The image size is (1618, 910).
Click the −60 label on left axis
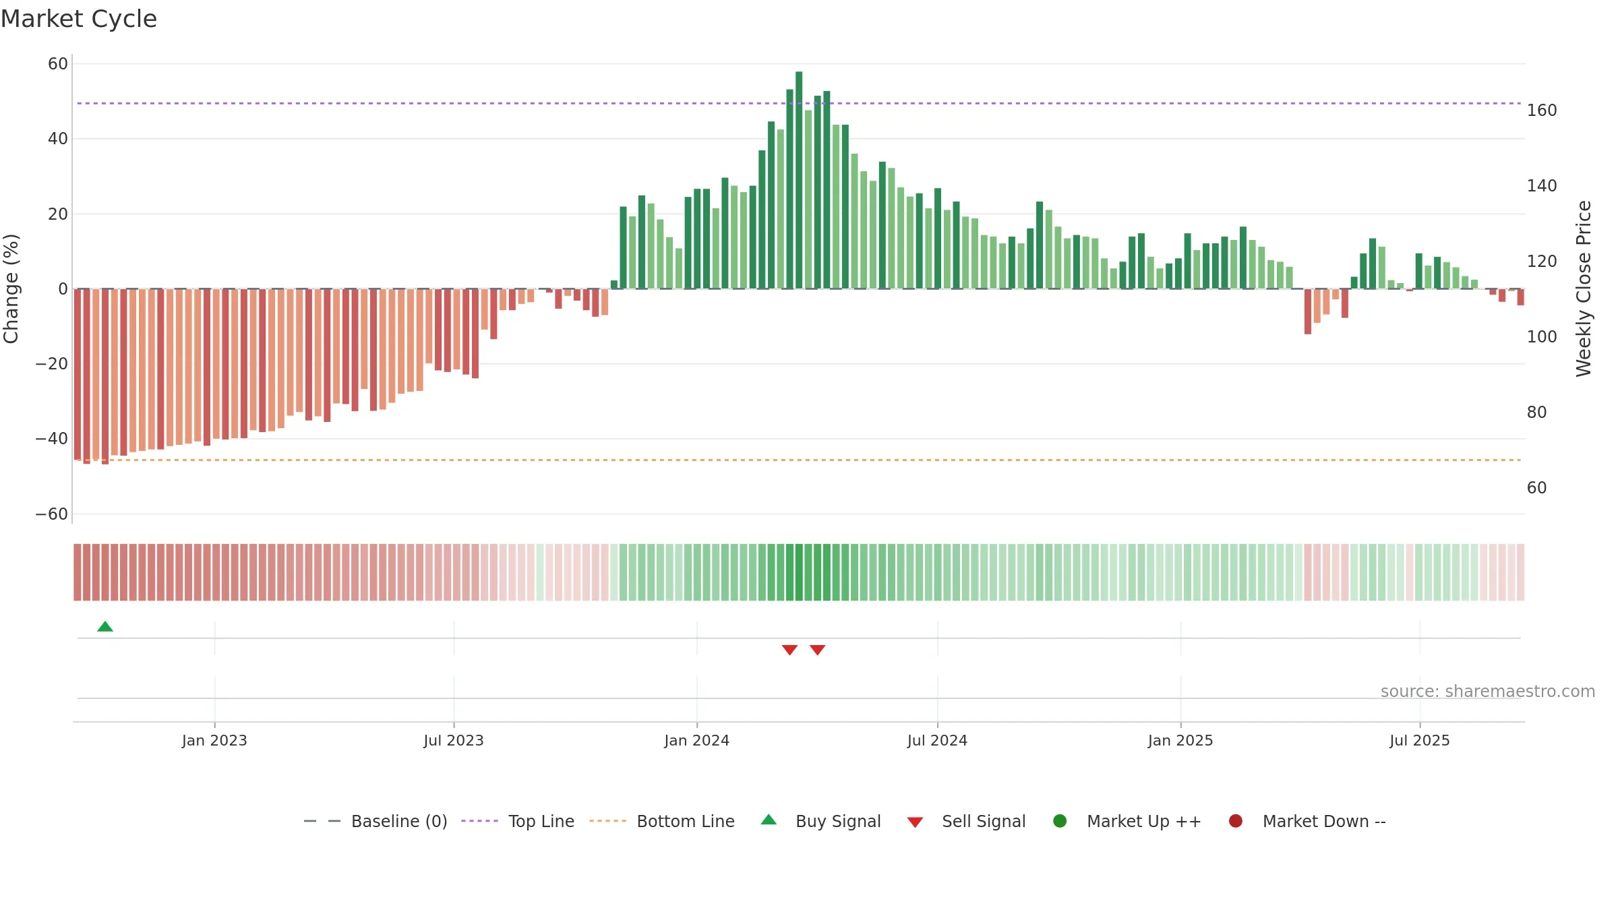click(x=52, y=514)
